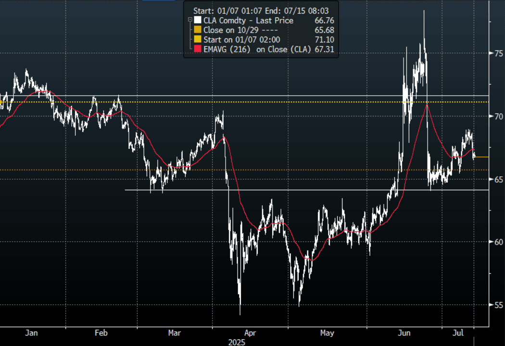The width and height of the screenshot is (505, 346).
Task: Click the Jan label on the time axis
Action: coord(31,333)
